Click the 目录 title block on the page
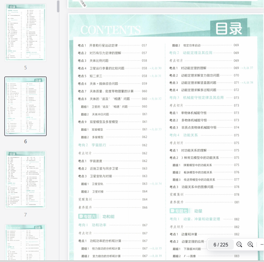Image resolution: width=264 pixels, height=262 pixels. pos(229,29)
